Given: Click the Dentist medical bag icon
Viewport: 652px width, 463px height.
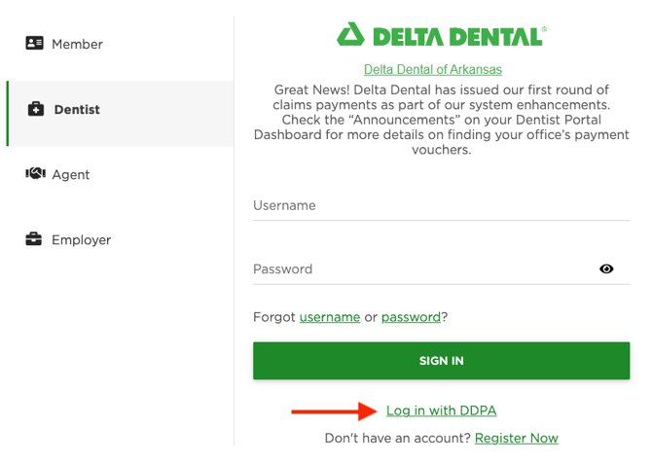Looking at the screenshot, I should [x=36, y=110].
